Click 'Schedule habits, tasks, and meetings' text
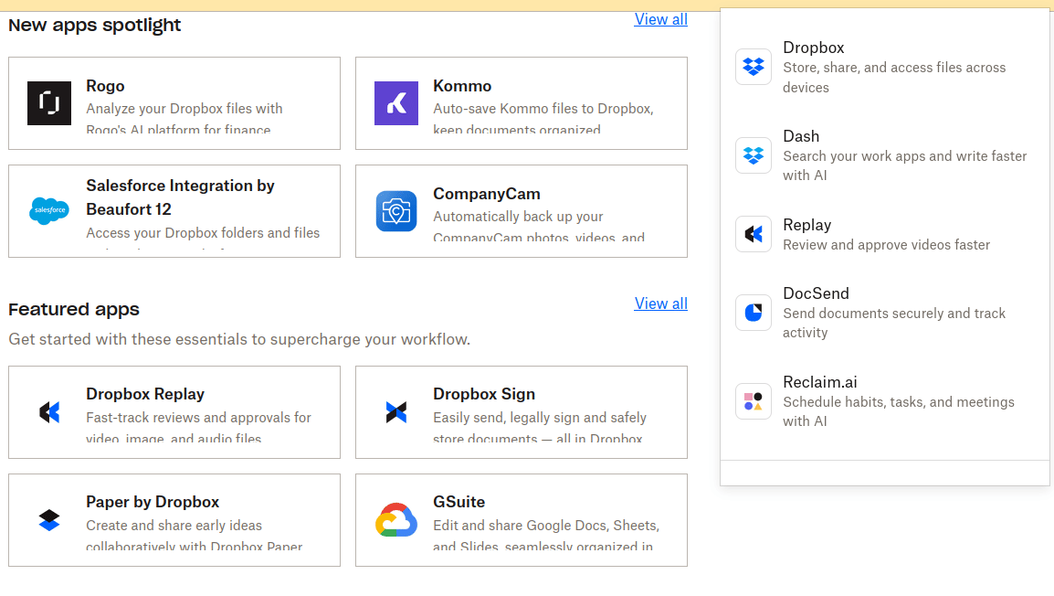1054x596 pixels. tap(898, 411)
